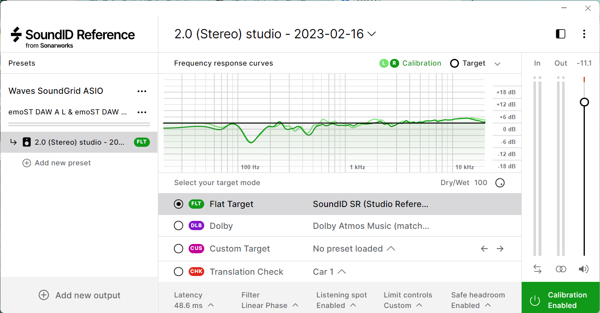Image resolution: width=600 pixels, height=313 pixels.
Task: Select the Translation Check radio button
Action: [179, 272]
